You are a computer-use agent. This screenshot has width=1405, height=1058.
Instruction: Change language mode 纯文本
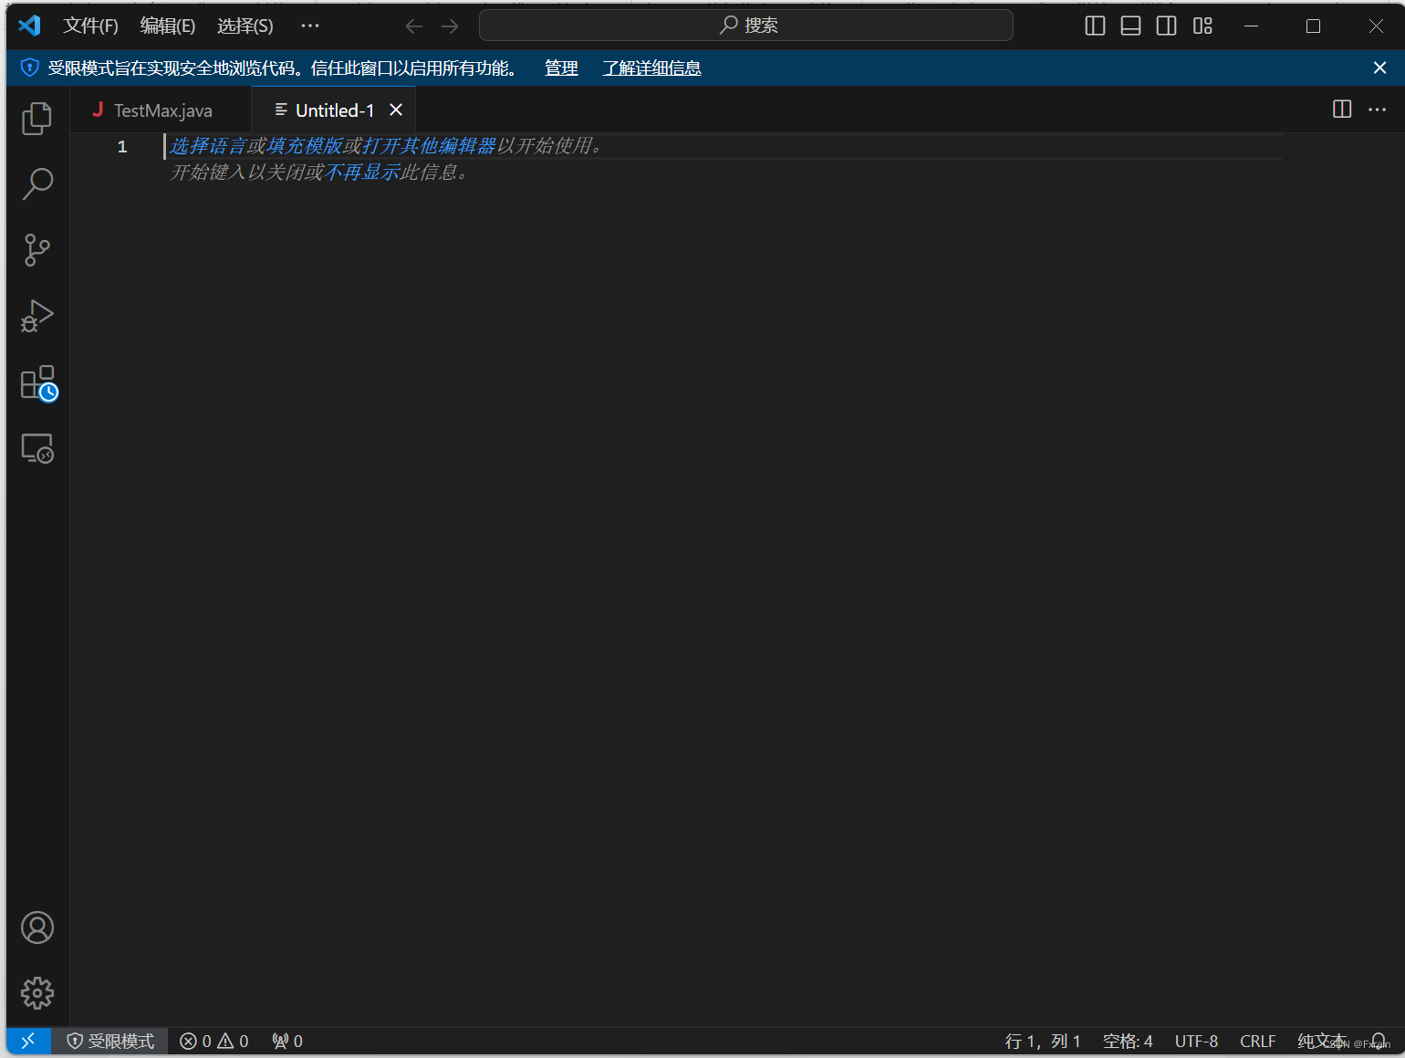(1322, 1041)
